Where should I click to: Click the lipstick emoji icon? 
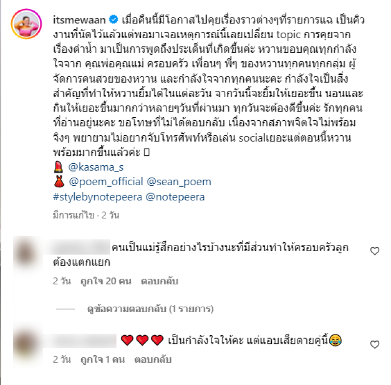tap(58, 167)
